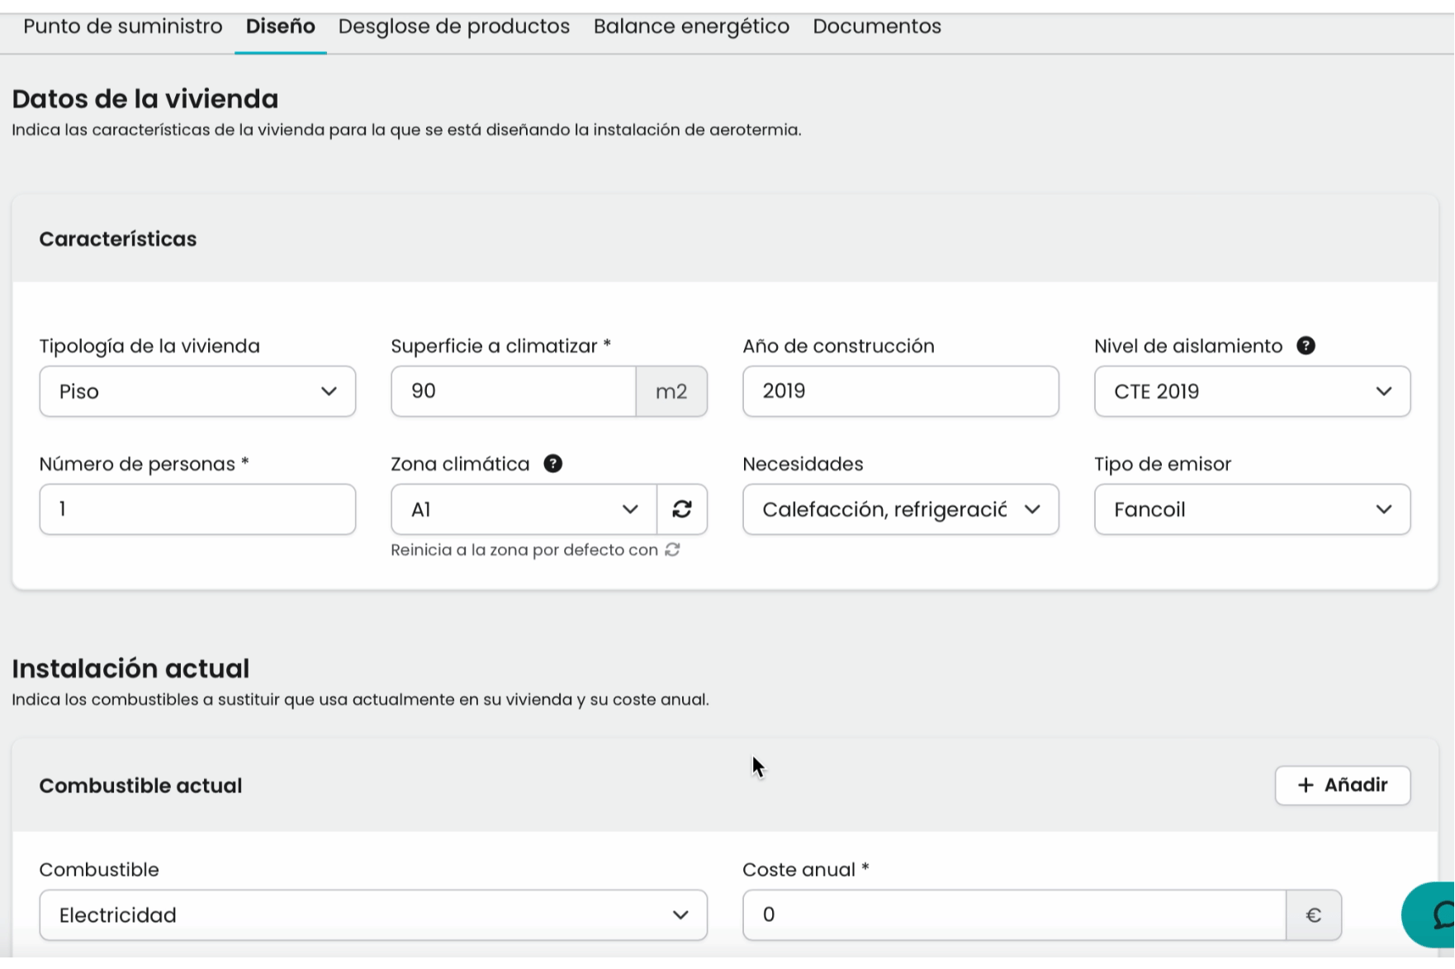The width and height of the screenshot is (1455, 969).
Task: Focus the Superficie a climatizar field
Action: (514, 391)
